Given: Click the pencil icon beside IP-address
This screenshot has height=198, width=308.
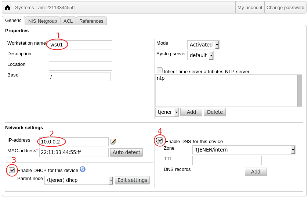Looking at the screenshot, I should tap(113, 142).
